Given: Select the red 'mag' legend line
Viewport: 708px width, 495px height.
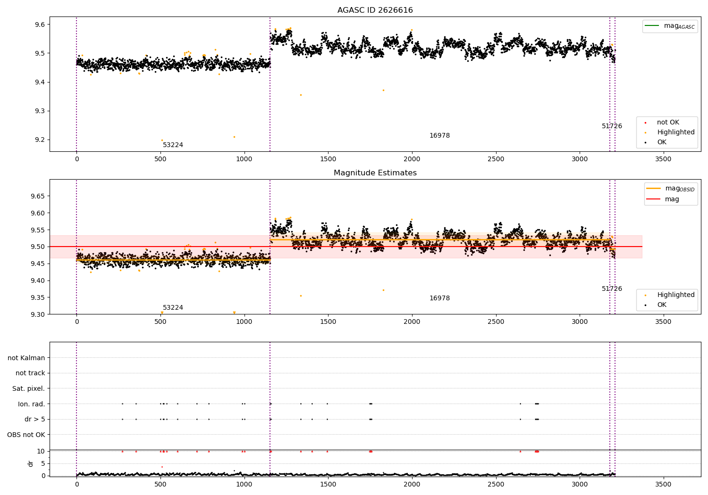Looking at the screenshot, I should (x=654, y=199).
